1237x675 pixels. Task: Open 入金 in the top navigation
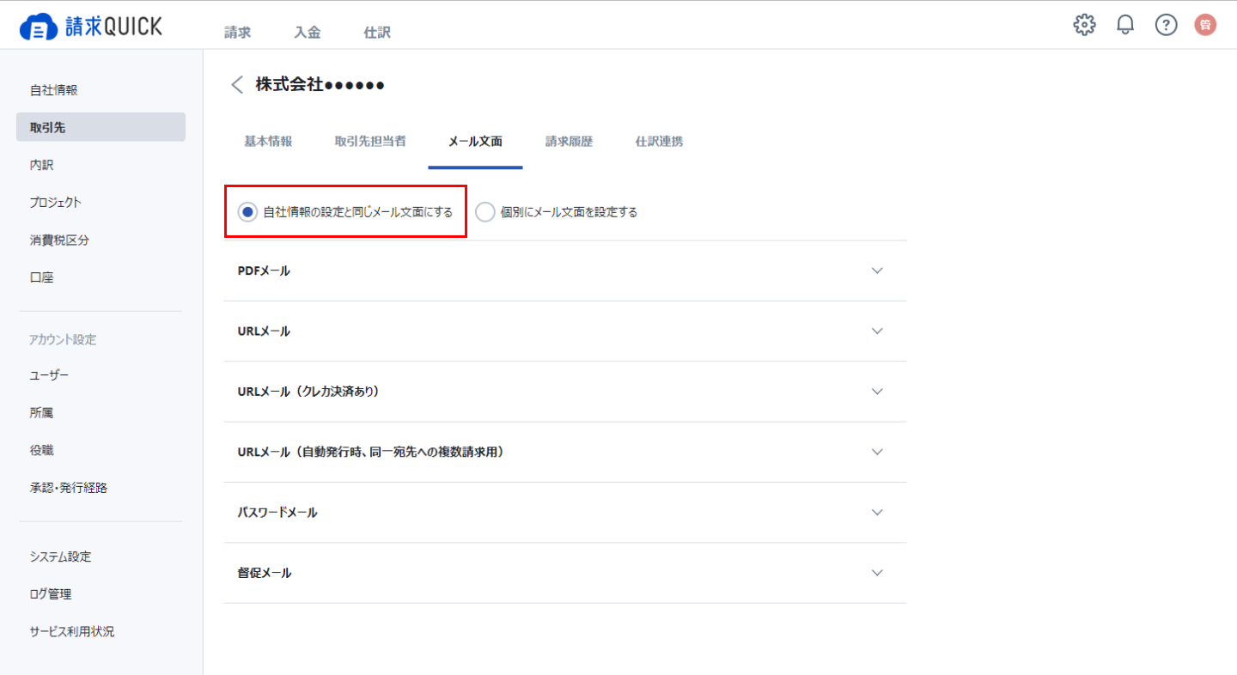pyautogui.click(x=307, y=33)
